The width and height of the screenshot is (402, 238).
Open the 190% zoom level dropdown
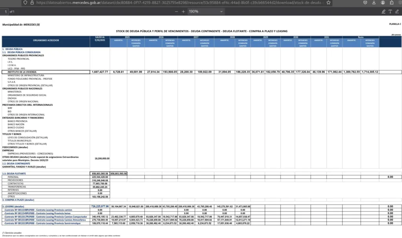point(206,11)
